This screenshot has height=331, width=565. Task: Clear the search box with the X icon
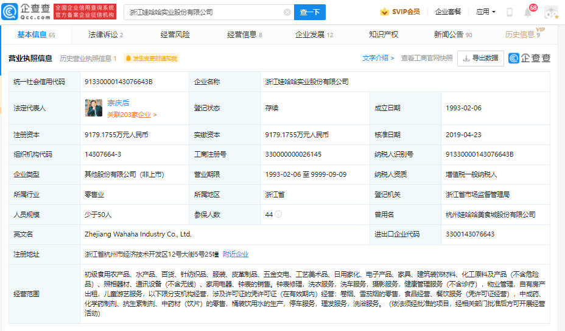coord(287,12)
